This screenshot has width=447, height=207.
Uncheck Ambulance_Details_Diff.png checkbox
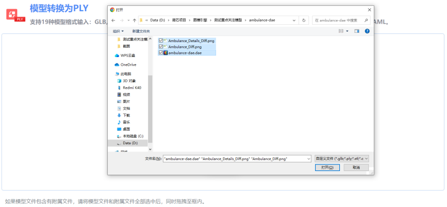161,41
